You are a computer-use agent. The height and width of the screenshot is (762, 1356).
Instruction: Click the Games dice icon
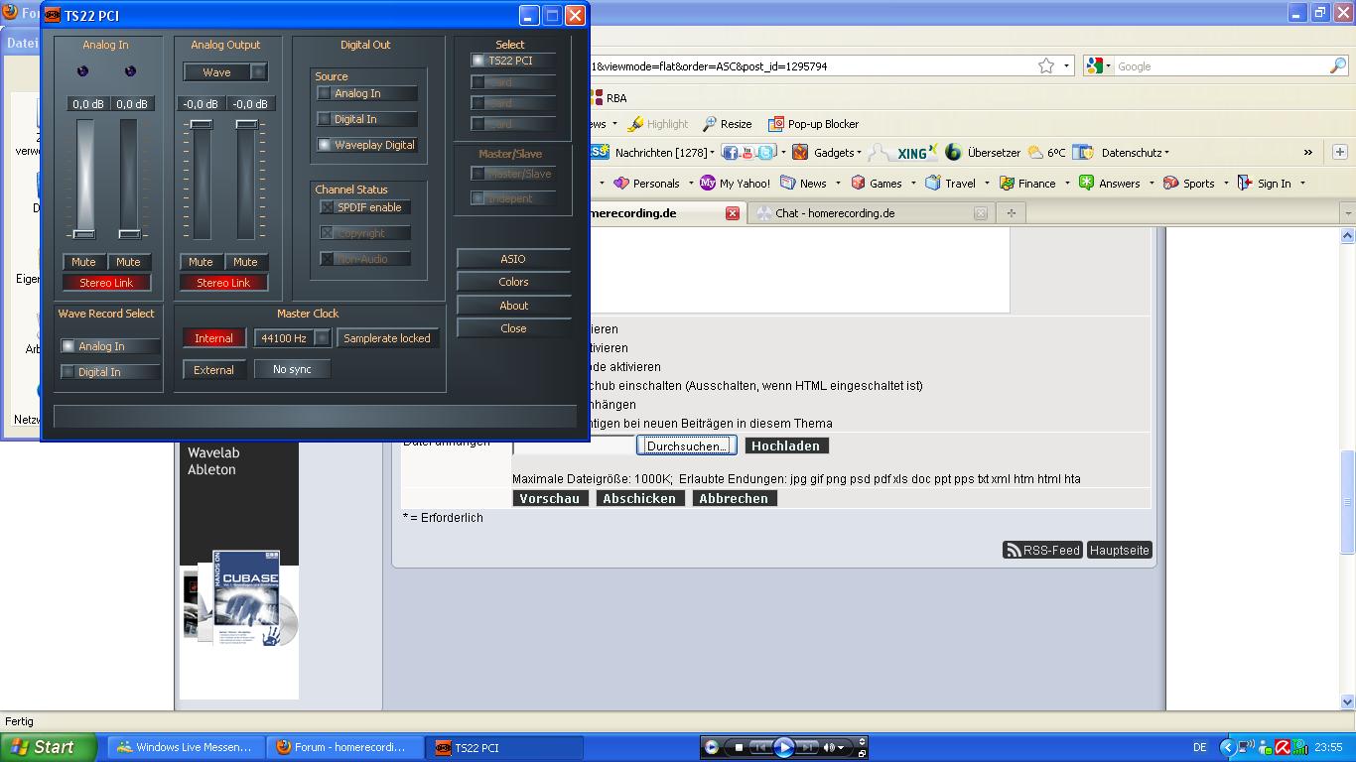click(x=858, y=183)
